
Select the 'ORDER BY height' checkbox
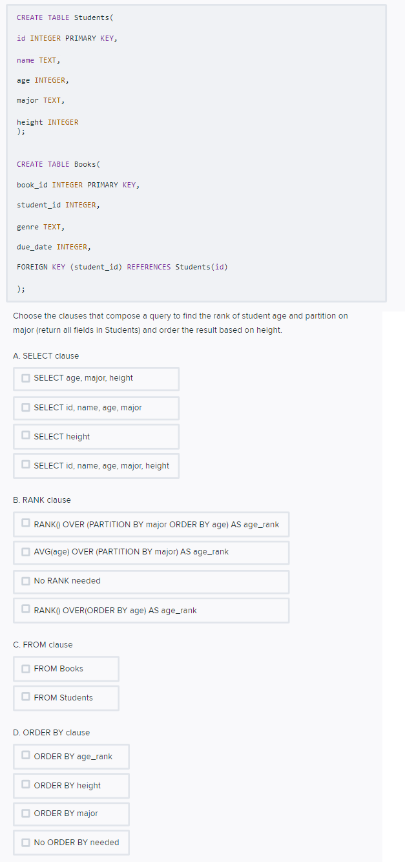click(x=26, y=784)
